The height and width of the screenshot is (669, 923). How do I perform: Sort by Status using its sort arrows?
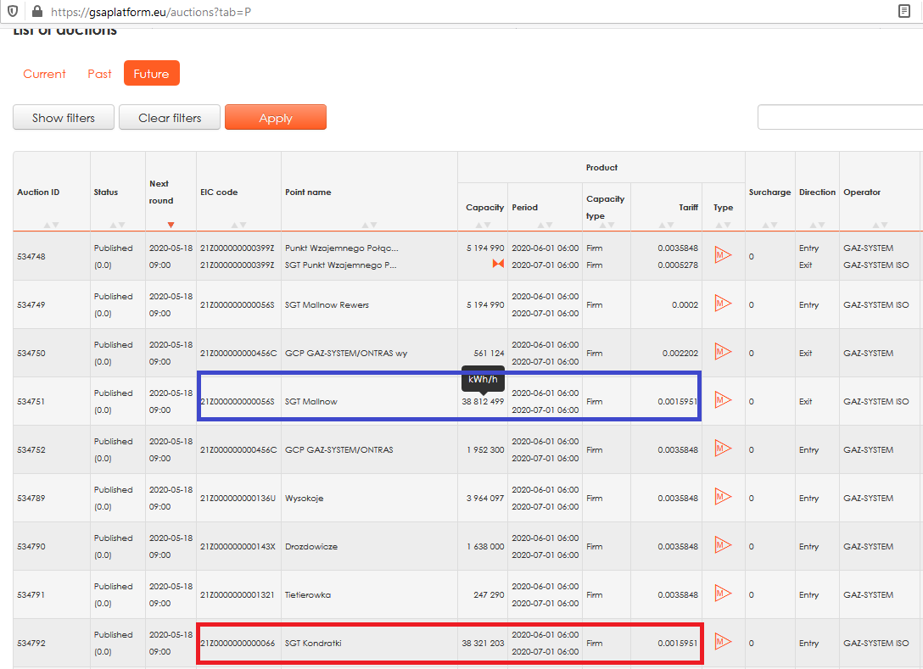pos(118,225)
